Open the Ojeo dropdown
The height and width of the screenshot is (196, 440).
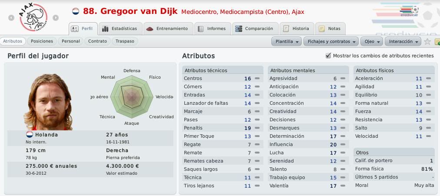(372, 41)
